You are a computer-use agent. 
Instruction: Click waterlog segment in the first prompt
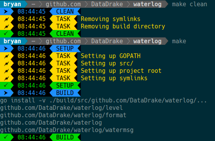147,4
